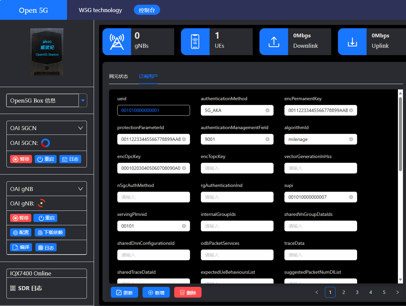This screenshot has height=306, width=406.
Task: Click the Downlink upload arrow icon
Action: pos(274,42)
